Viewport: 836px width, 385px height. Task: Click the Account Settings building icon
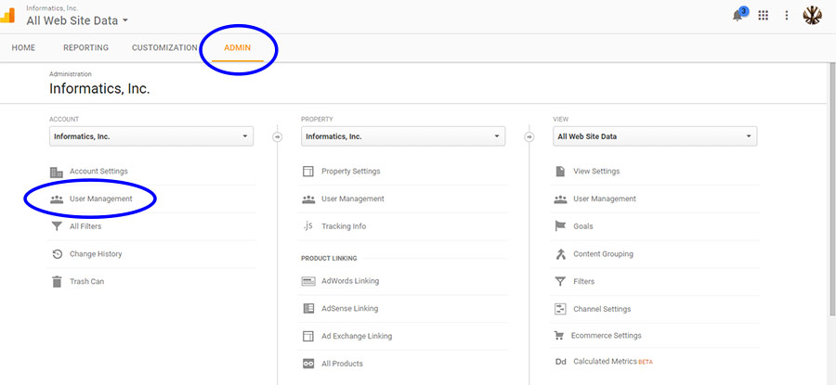pos(57,172)
